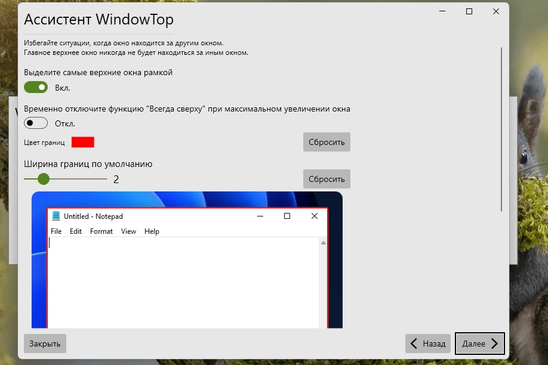Click the 'Выделите самые верхние окна рамкой' label
548x365 pixels.
point(98,72)
